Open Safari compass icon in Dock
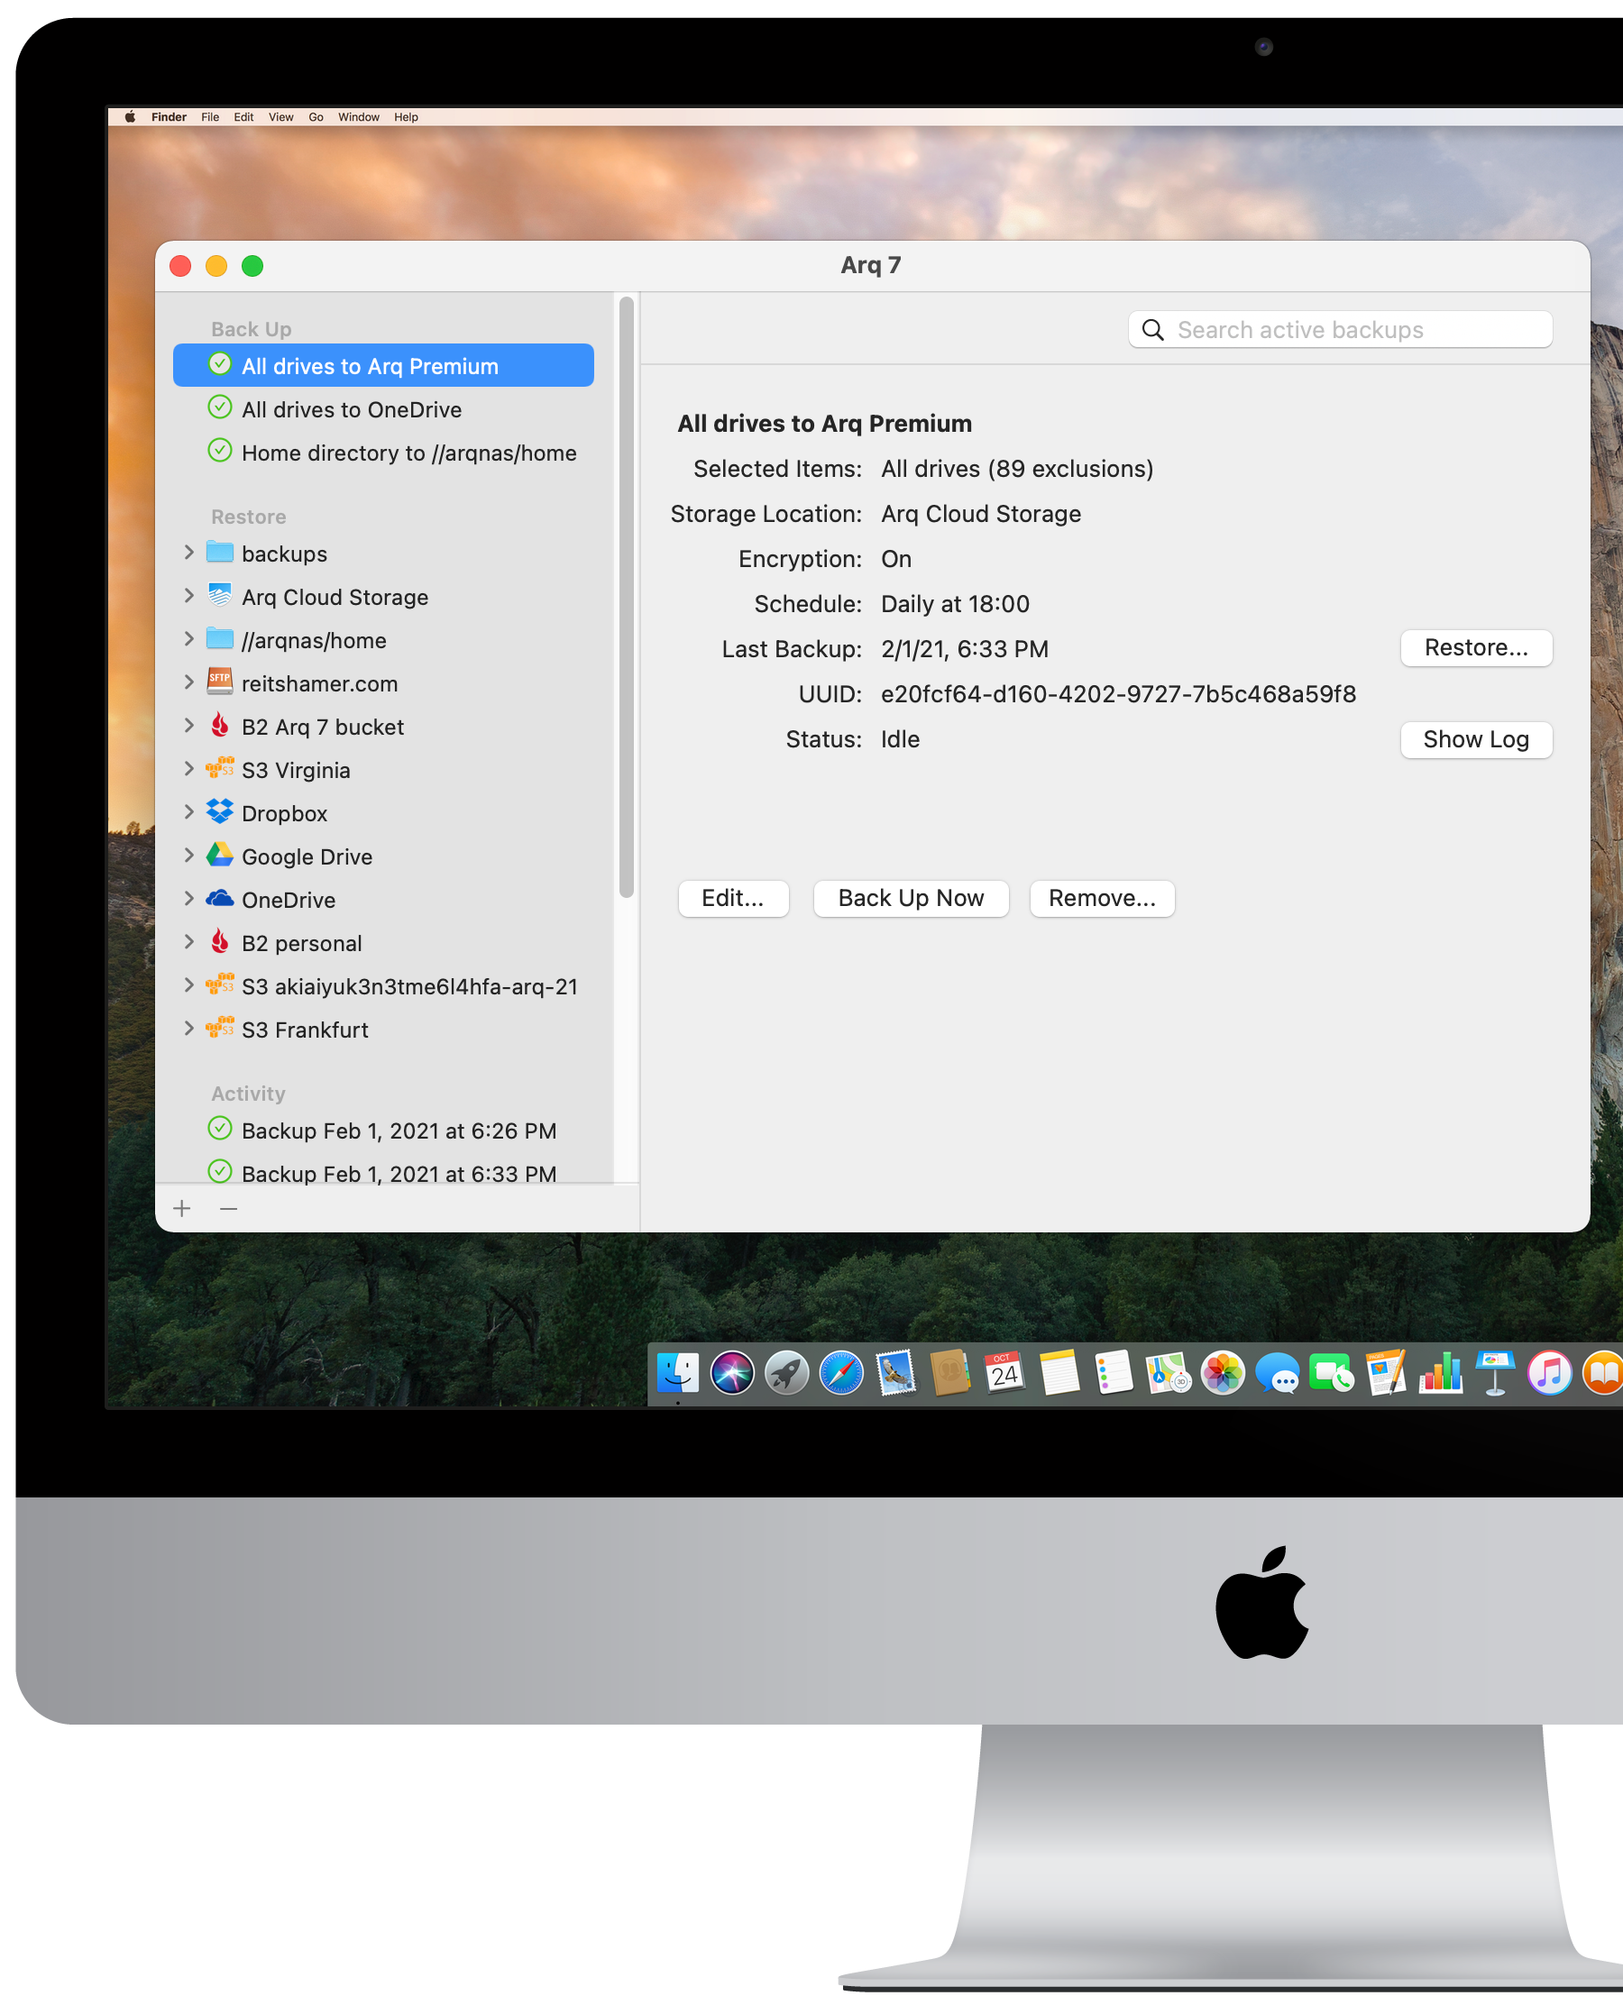 (841, 1373)
